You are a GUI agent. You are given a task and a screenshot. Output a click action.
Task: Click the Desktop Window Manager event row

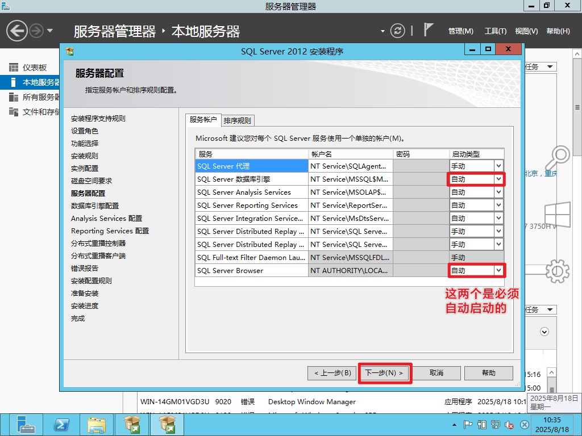[x=332, y=402]
